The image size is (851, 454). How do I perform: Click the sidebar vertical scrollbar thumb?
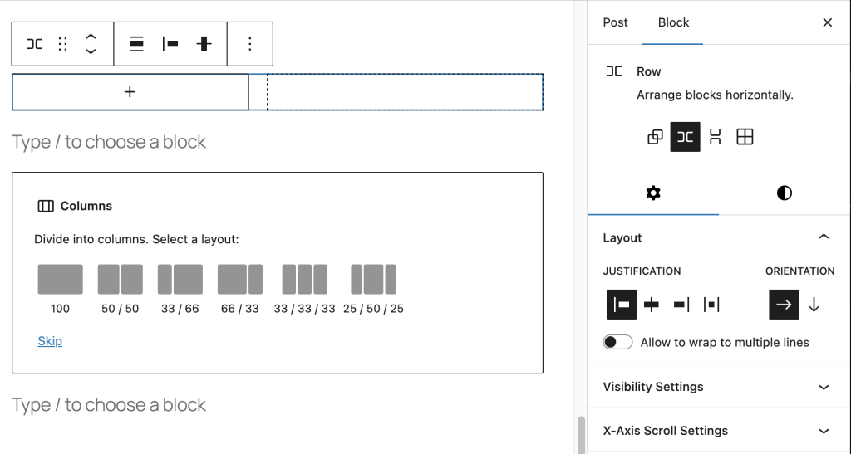coord(581,434)
